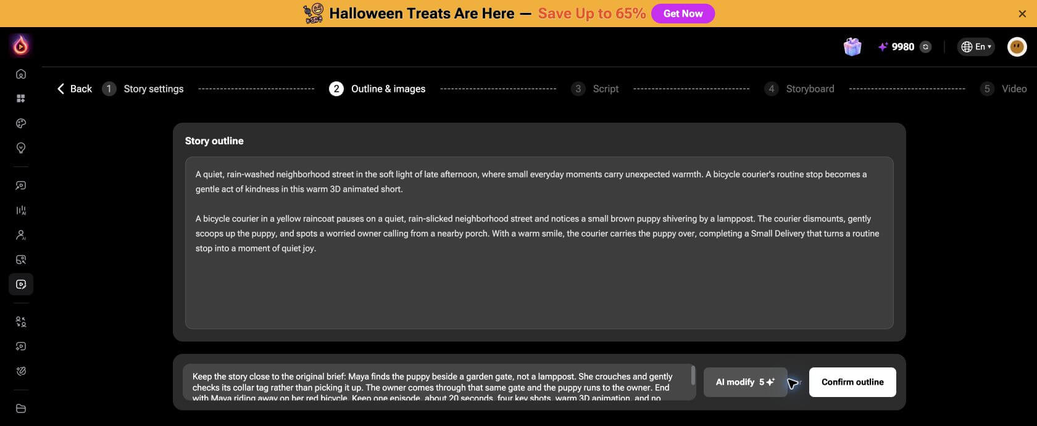The height and width of the screenshot is (426, 1037).
Task: Jump to step 5 Video
Action: [1003, 89]
